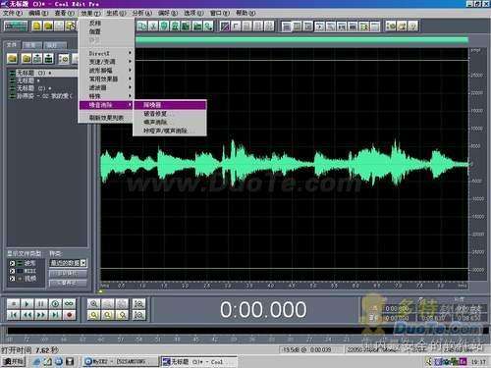Click the Play button in transport controls
Image resolution: width=491 pixels, height=368 pixels.
(27, 304)
